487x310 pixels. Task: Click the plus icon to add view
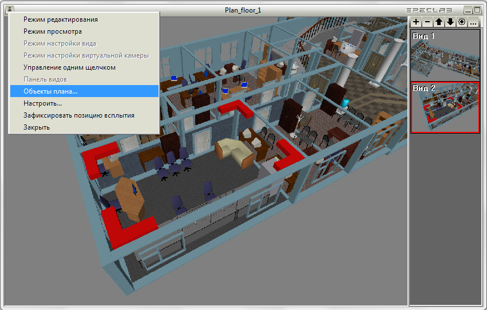[x=416, y=22]
